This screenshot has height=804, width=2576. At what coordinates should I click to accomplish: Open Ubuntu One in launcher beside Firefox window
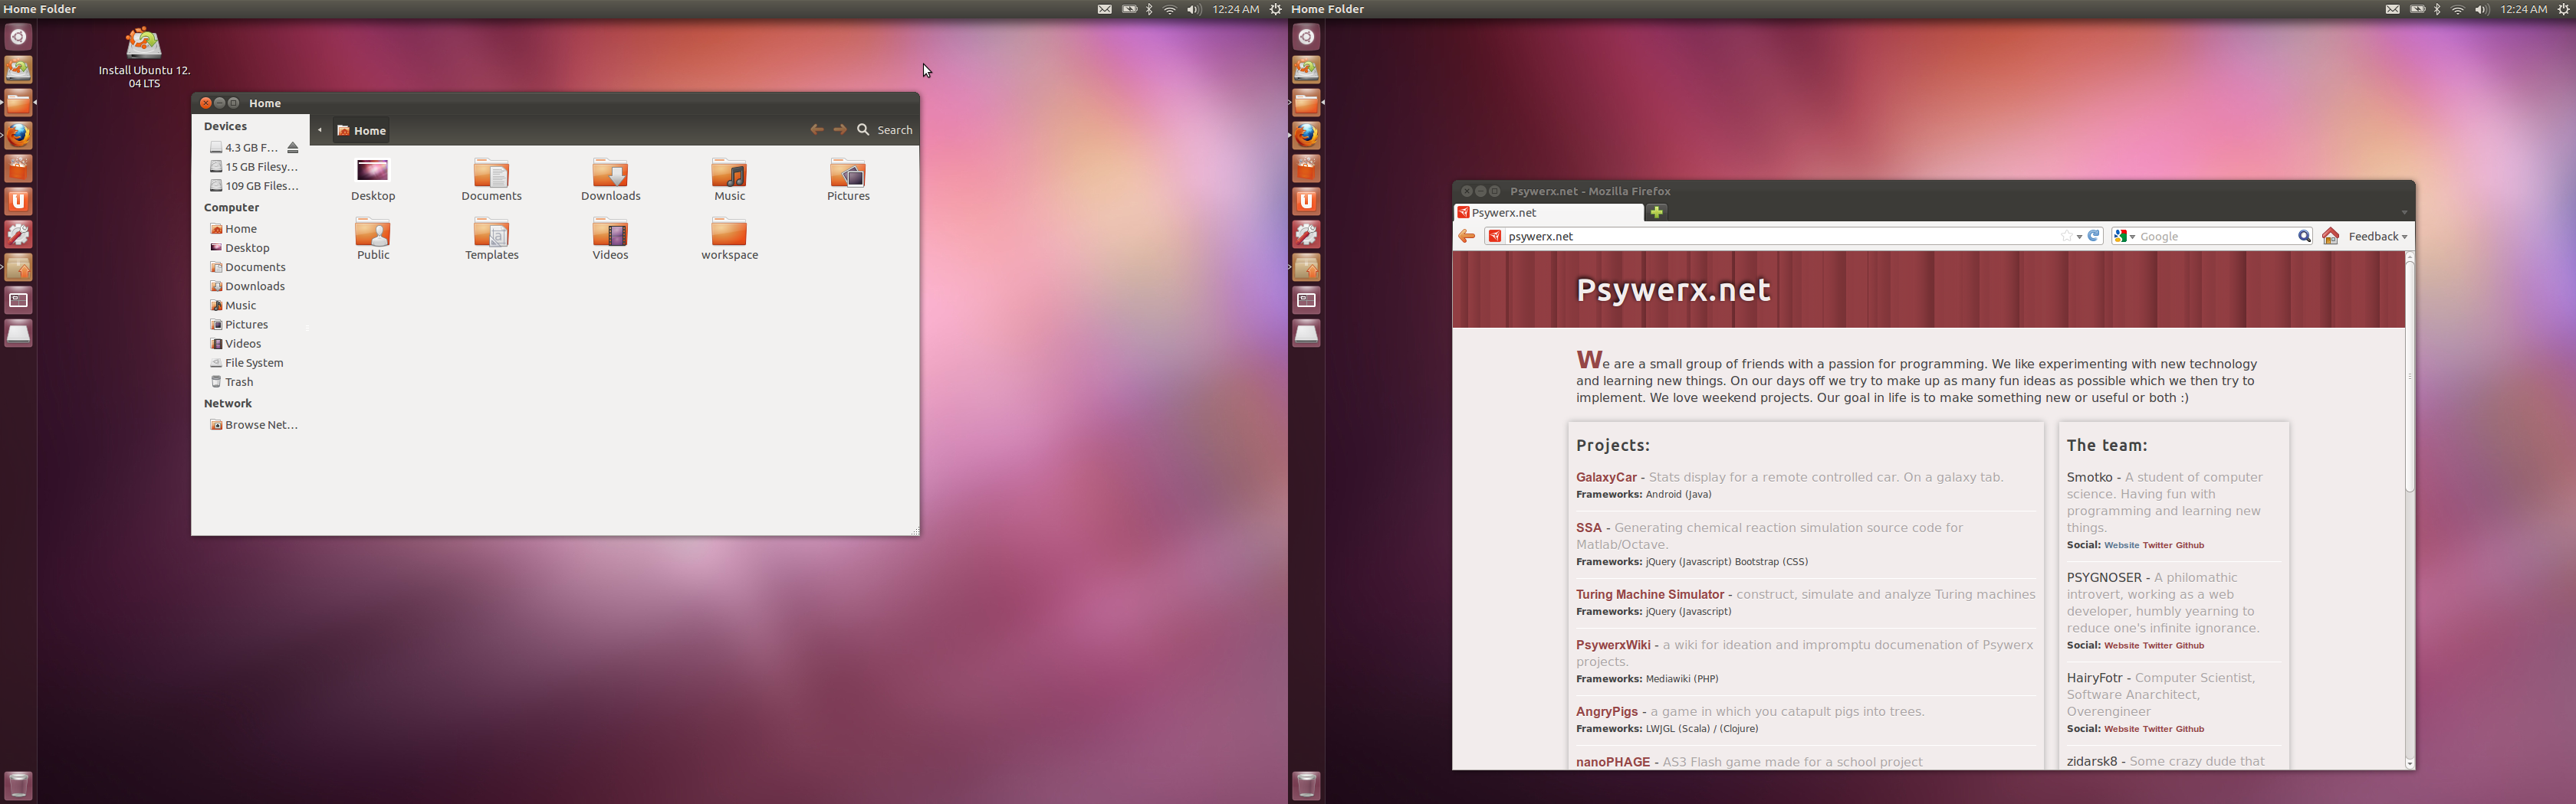tap(1307, 201)
